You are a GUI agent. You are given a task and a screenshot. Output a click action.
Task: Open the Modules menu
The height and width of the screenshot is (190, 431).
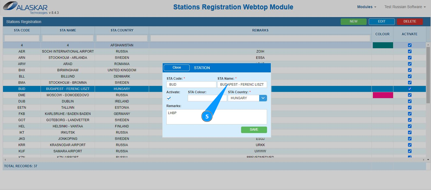(x=367, y=7)
